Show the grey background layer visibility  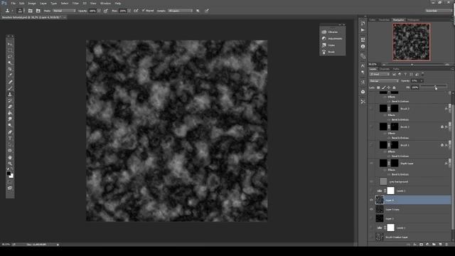[371, 182]
